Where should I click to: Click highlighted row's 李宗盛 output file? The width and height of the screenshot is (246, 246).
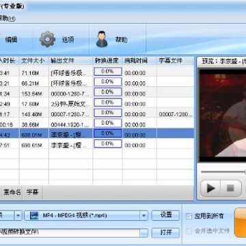pyautogui.click(x=68, y=135)
